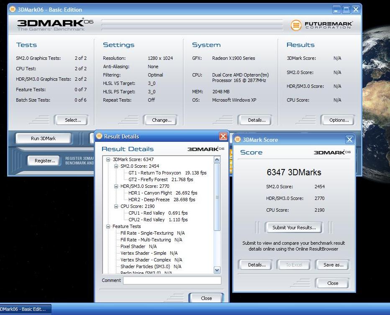Open Options... button under Results
The height and width of the screenshot is (315, 390).
tap(338, 120)
